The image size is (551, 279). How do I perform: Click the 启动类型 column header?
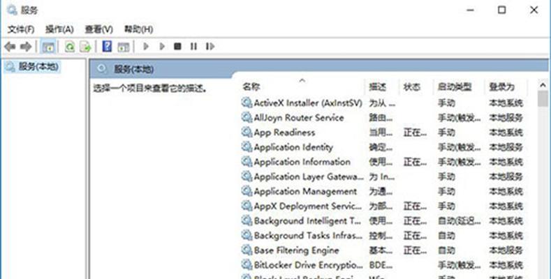click(455, 86)
